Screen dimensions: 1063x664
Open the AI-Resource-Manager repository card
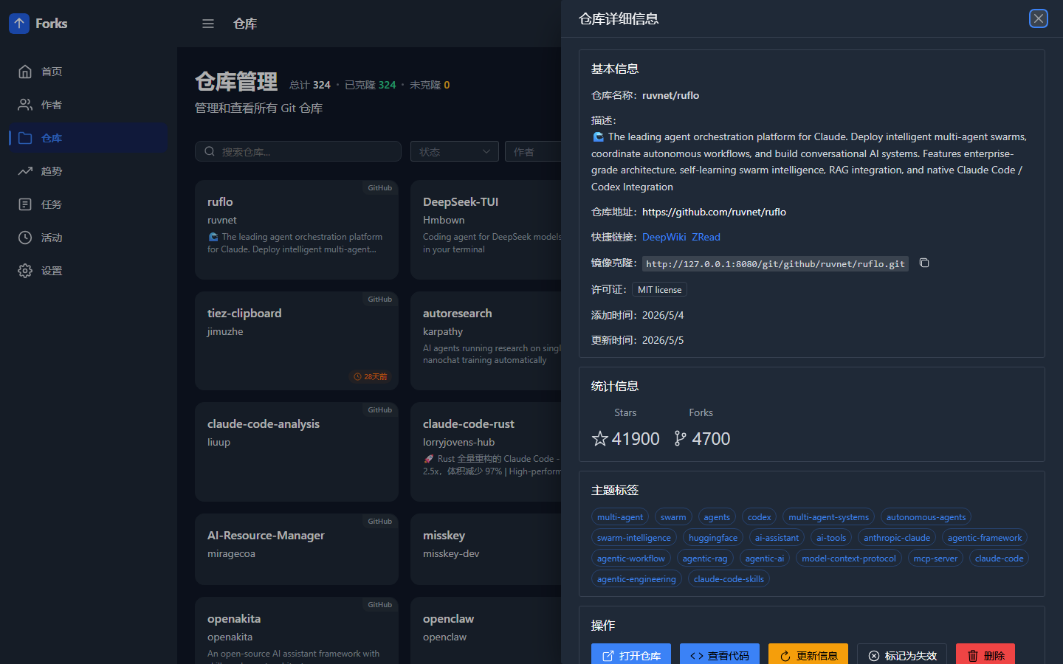[x=297, y=549]
